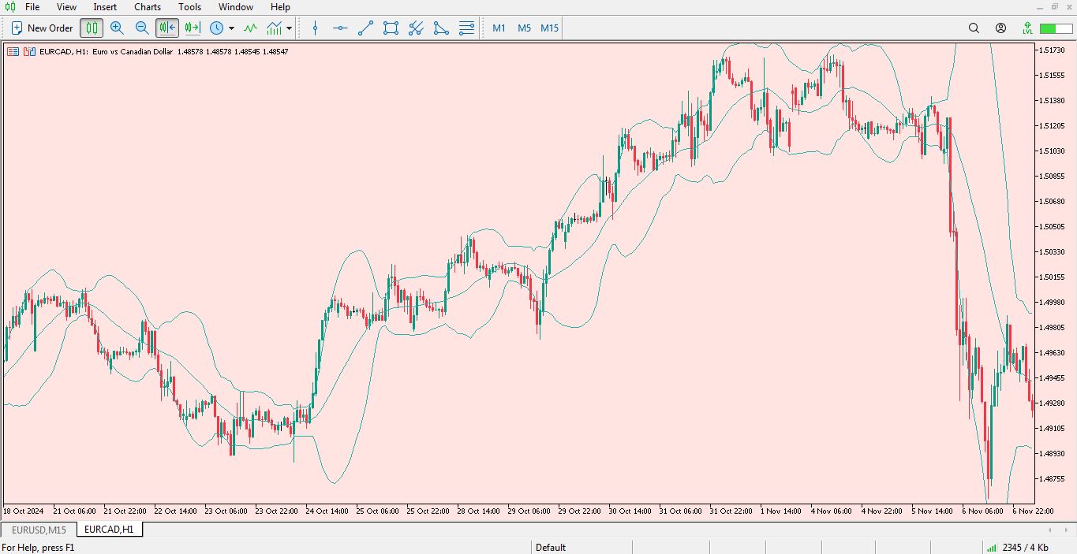
Task: Switch to M5 timeframe
Action: click(524, 28)
